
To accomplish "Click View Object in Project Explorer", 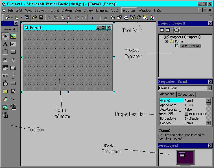I will coord(168,30).
